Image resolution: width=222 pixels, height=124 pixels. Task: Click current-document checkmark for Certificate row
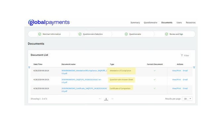coord(155,88)
